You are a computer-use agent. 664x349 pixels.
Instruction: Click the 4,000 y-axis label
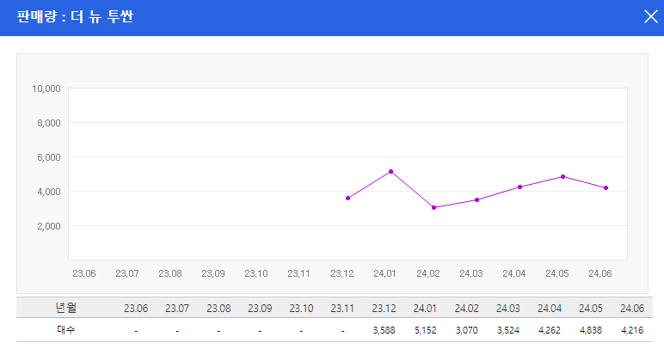[x=49, y=192]
